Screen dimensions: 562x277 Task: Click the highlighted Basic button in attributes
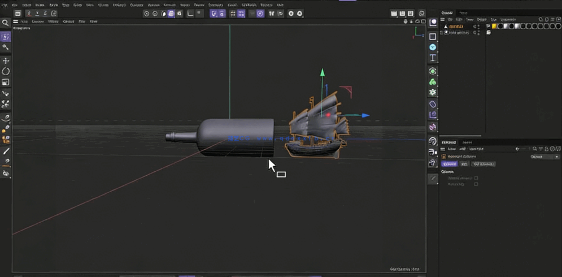pyautogui.click(x=449, y=164)
